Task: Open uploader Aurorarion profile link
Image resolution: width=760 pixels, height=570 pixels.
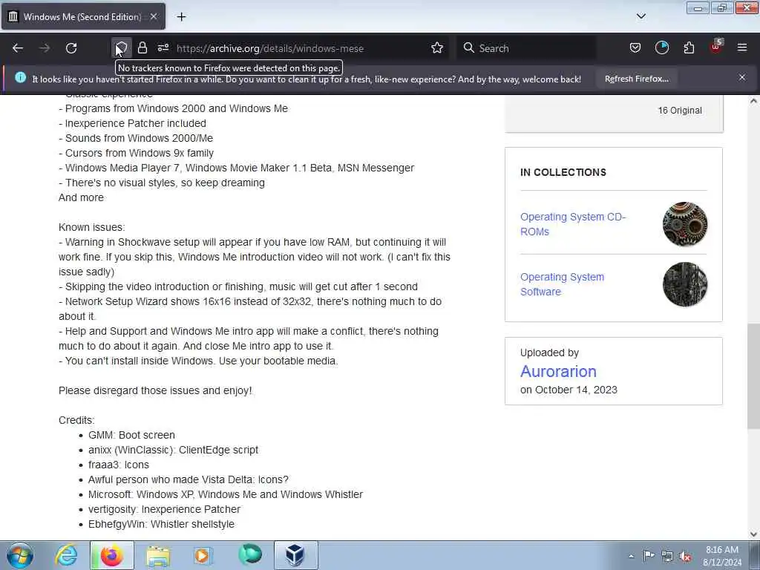Action: (x=558, y=371)
